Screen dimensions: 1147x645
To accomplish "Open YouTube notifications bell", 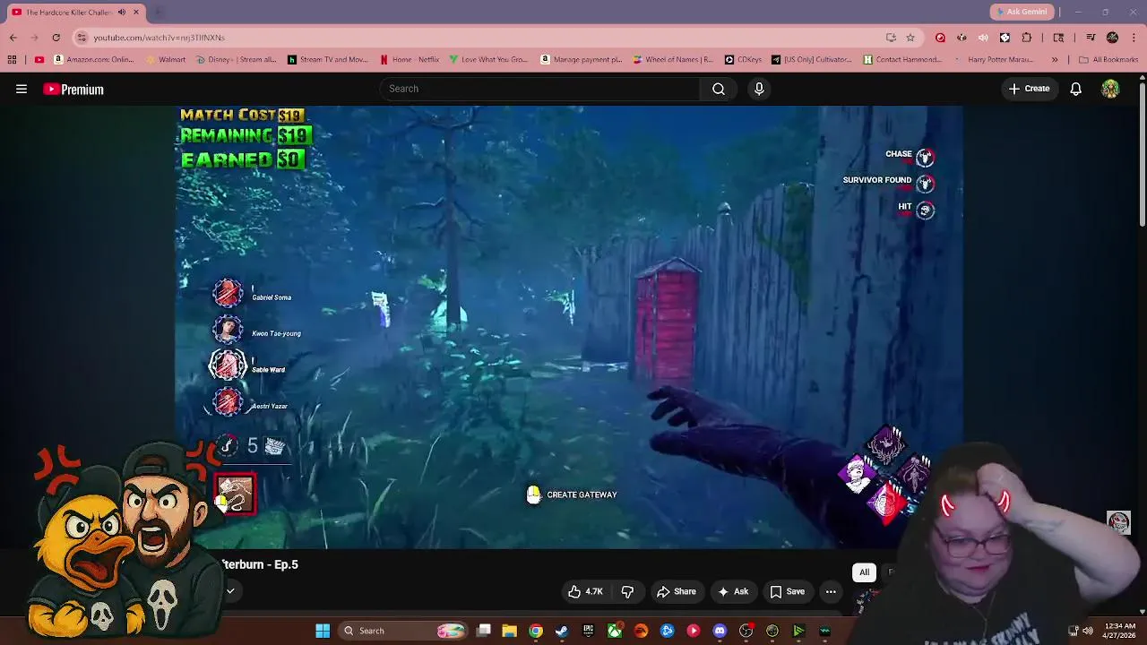I will [x=1075, y=89].
